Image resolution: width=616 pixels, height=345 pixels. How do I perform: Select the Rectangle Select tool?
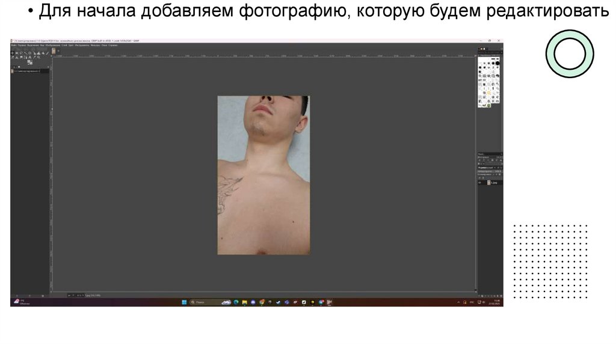16,53
